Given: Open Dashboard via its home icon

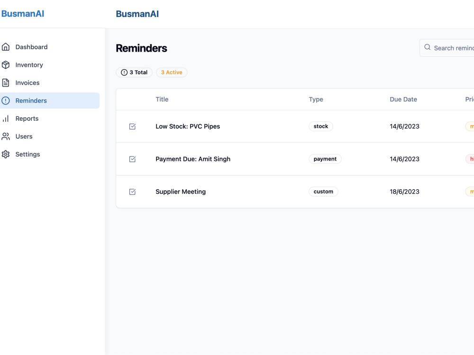Looking at the screenshot, I should coord(5,47).
